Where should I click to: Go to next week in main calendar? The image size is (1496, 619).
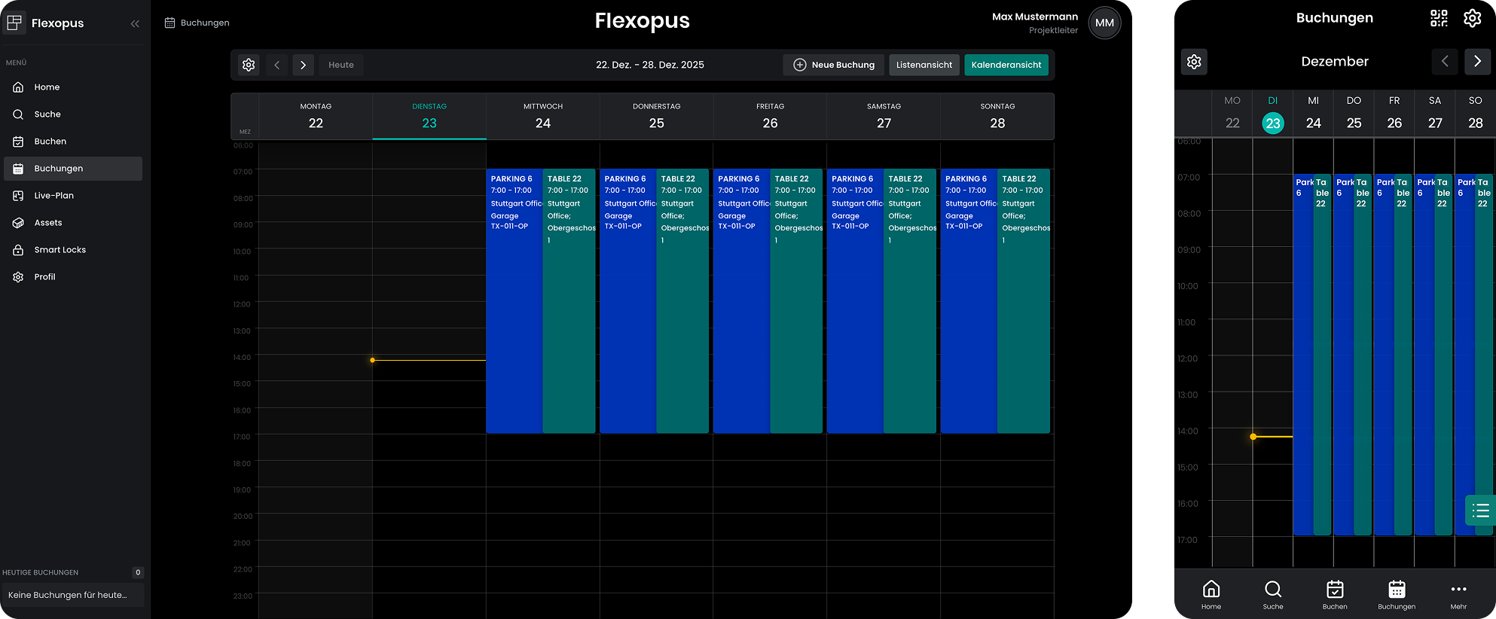(303, 65)
